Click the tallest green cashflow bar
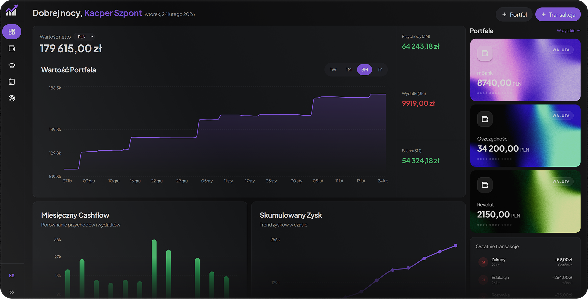This screenshot has height=299, width=588. [154, 268]
